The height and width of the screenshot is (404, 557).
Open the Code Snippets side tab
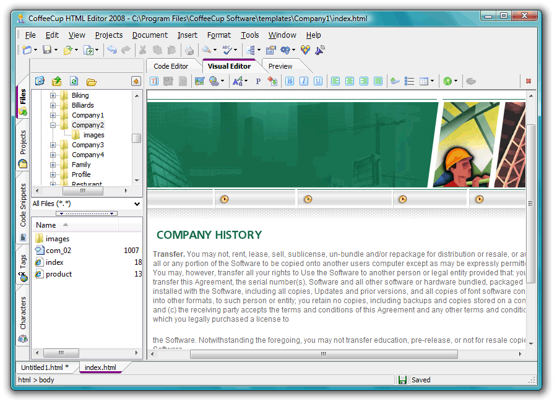[x=23, y=211]
